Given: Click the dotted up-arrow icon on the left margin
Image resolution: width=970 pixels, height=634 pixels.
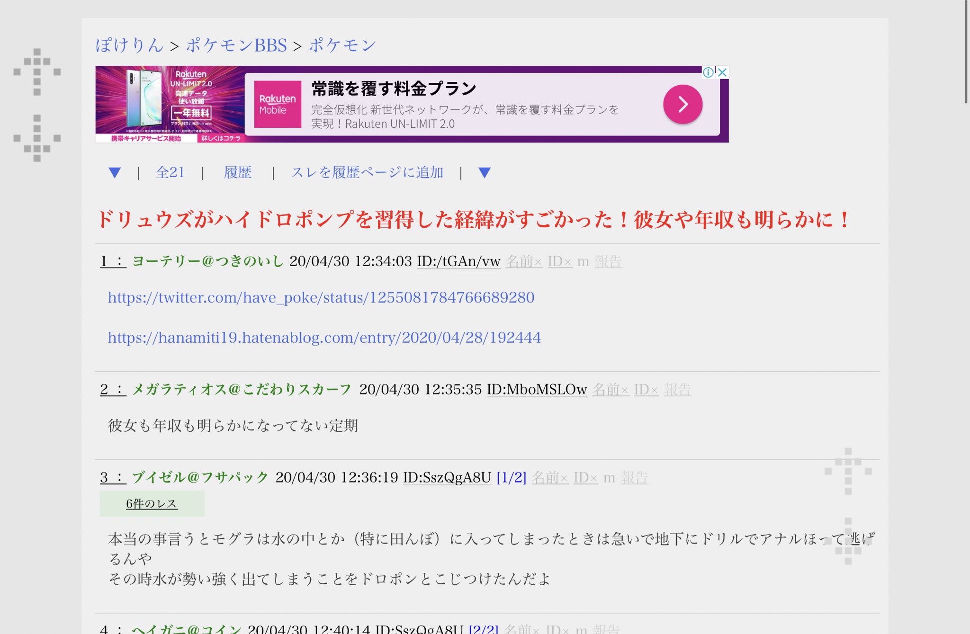Looking at the screenshot, I should point(37,71).
